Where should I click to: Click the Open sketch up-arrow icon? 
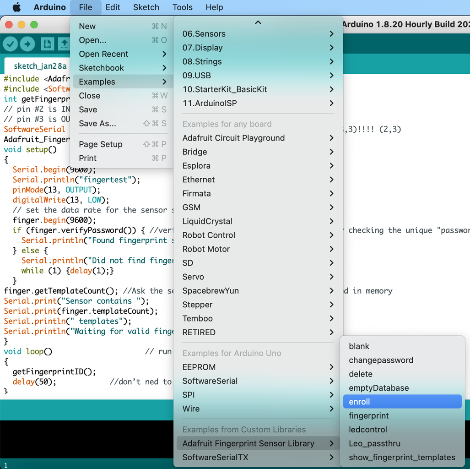coord(64,44)
